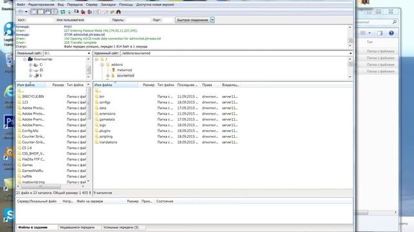Expand the sourcemod remote tree node
The height and width of the screenshot is (232, 414).
tap(108, 75)
